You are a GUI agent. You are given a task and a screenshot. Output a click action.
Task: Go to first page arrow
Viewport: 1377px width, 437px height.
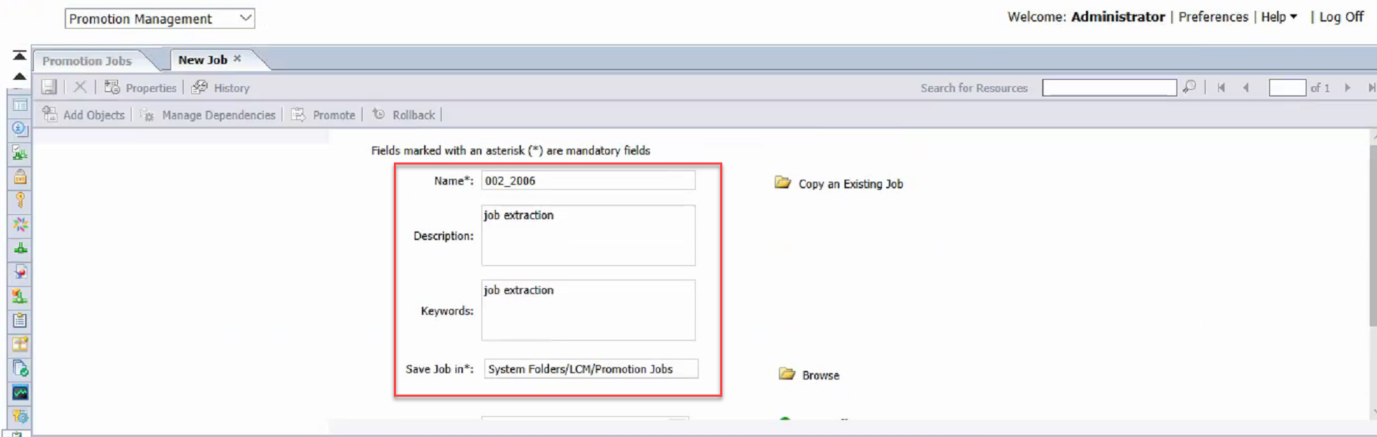1221,88
